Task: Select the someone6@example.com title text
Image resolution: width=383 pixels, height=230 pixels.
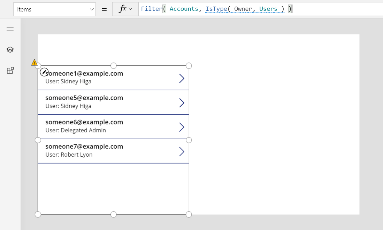Action: (x=84, y=122)
